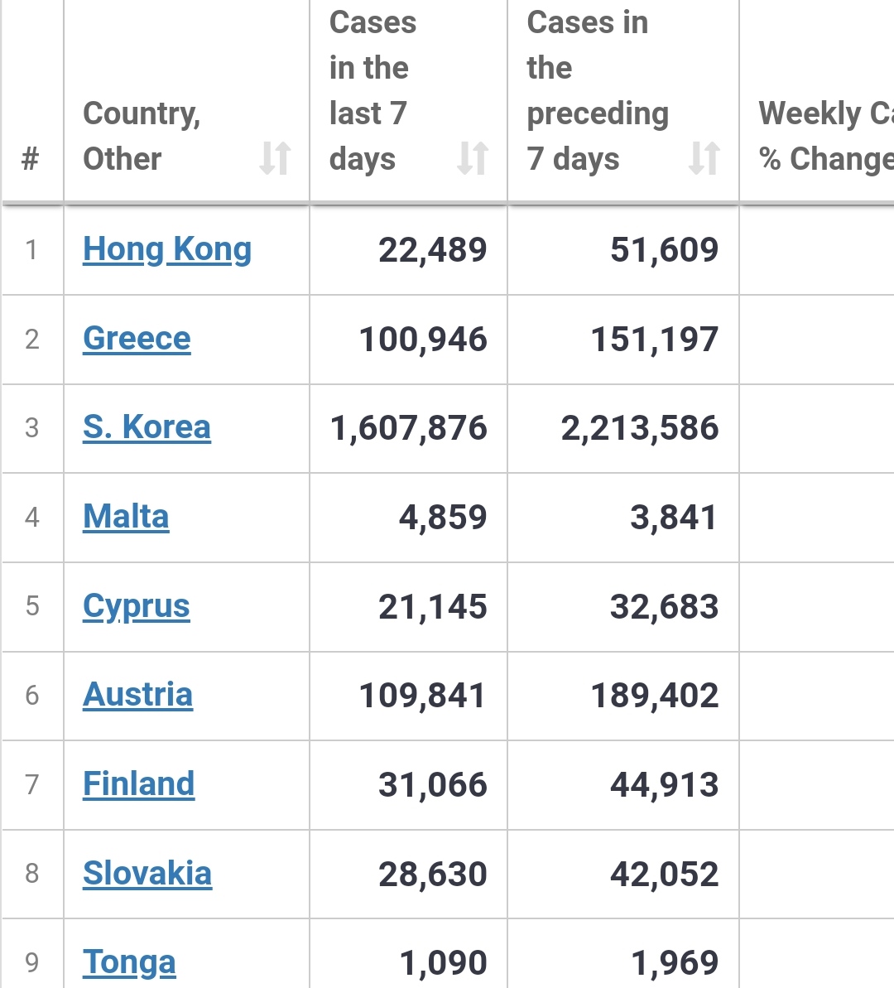894x988 pixels.
Task: Open the Austria country link
Action: pyautogui.click(x=137, y=695)
